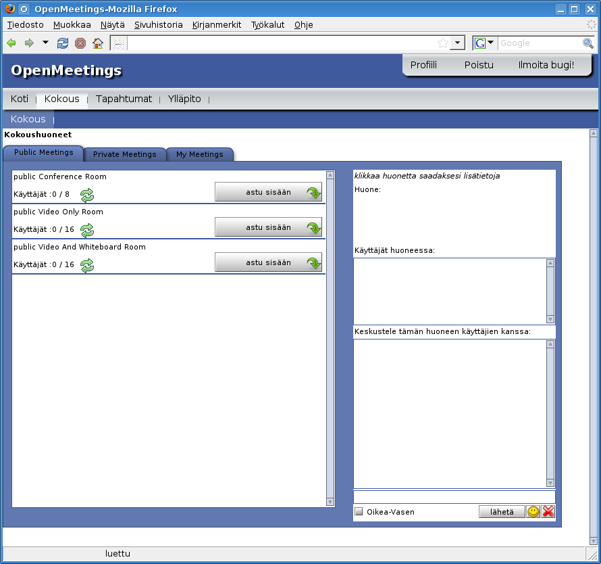The width and height of the screenshot is (601, 564).
Task: Open the Sivuhistoria menu
Action: click(x=158, y=24)
